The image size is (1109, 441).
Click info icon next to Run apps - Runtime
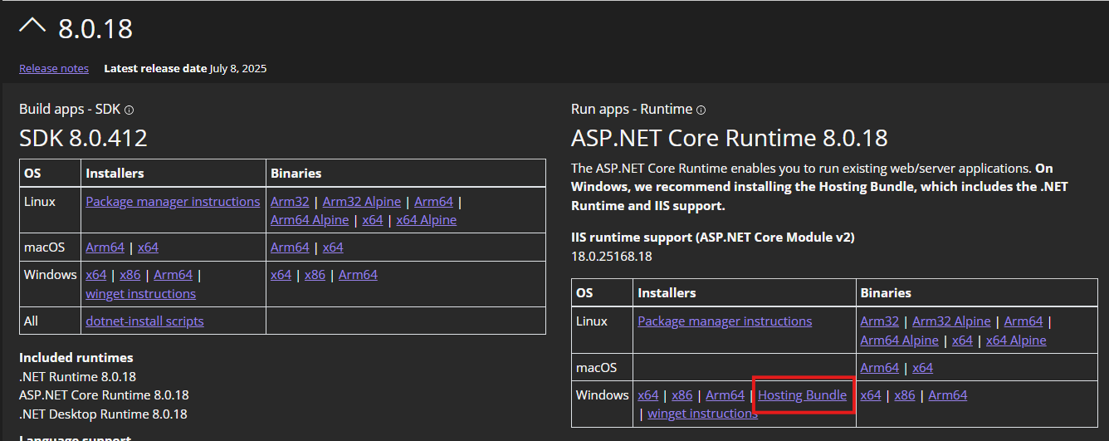coord(701,110)
